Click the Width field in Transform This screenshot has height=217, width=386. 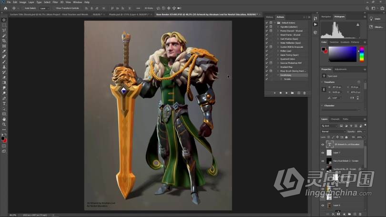point(336,87)
